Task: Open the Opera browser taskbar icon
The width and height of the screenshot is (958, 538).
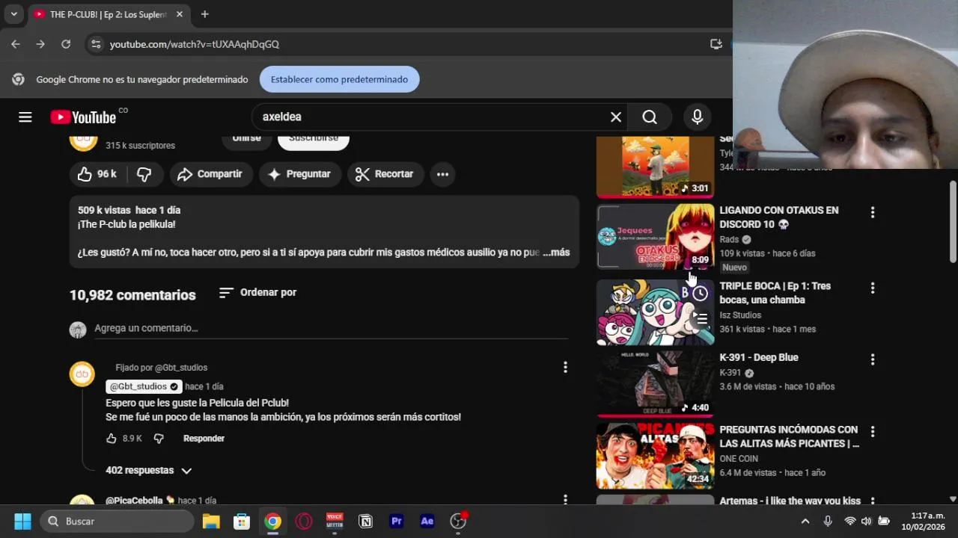Action: [304, 522]
